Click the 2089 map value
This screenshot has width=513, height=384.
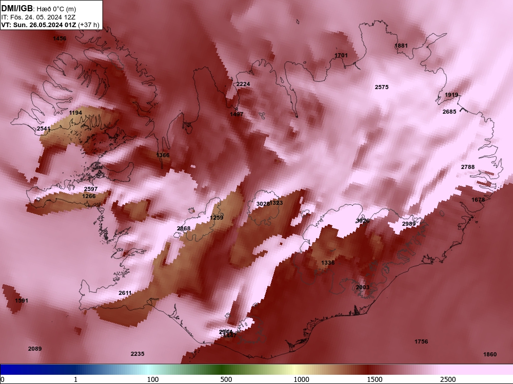coord(35,349)
